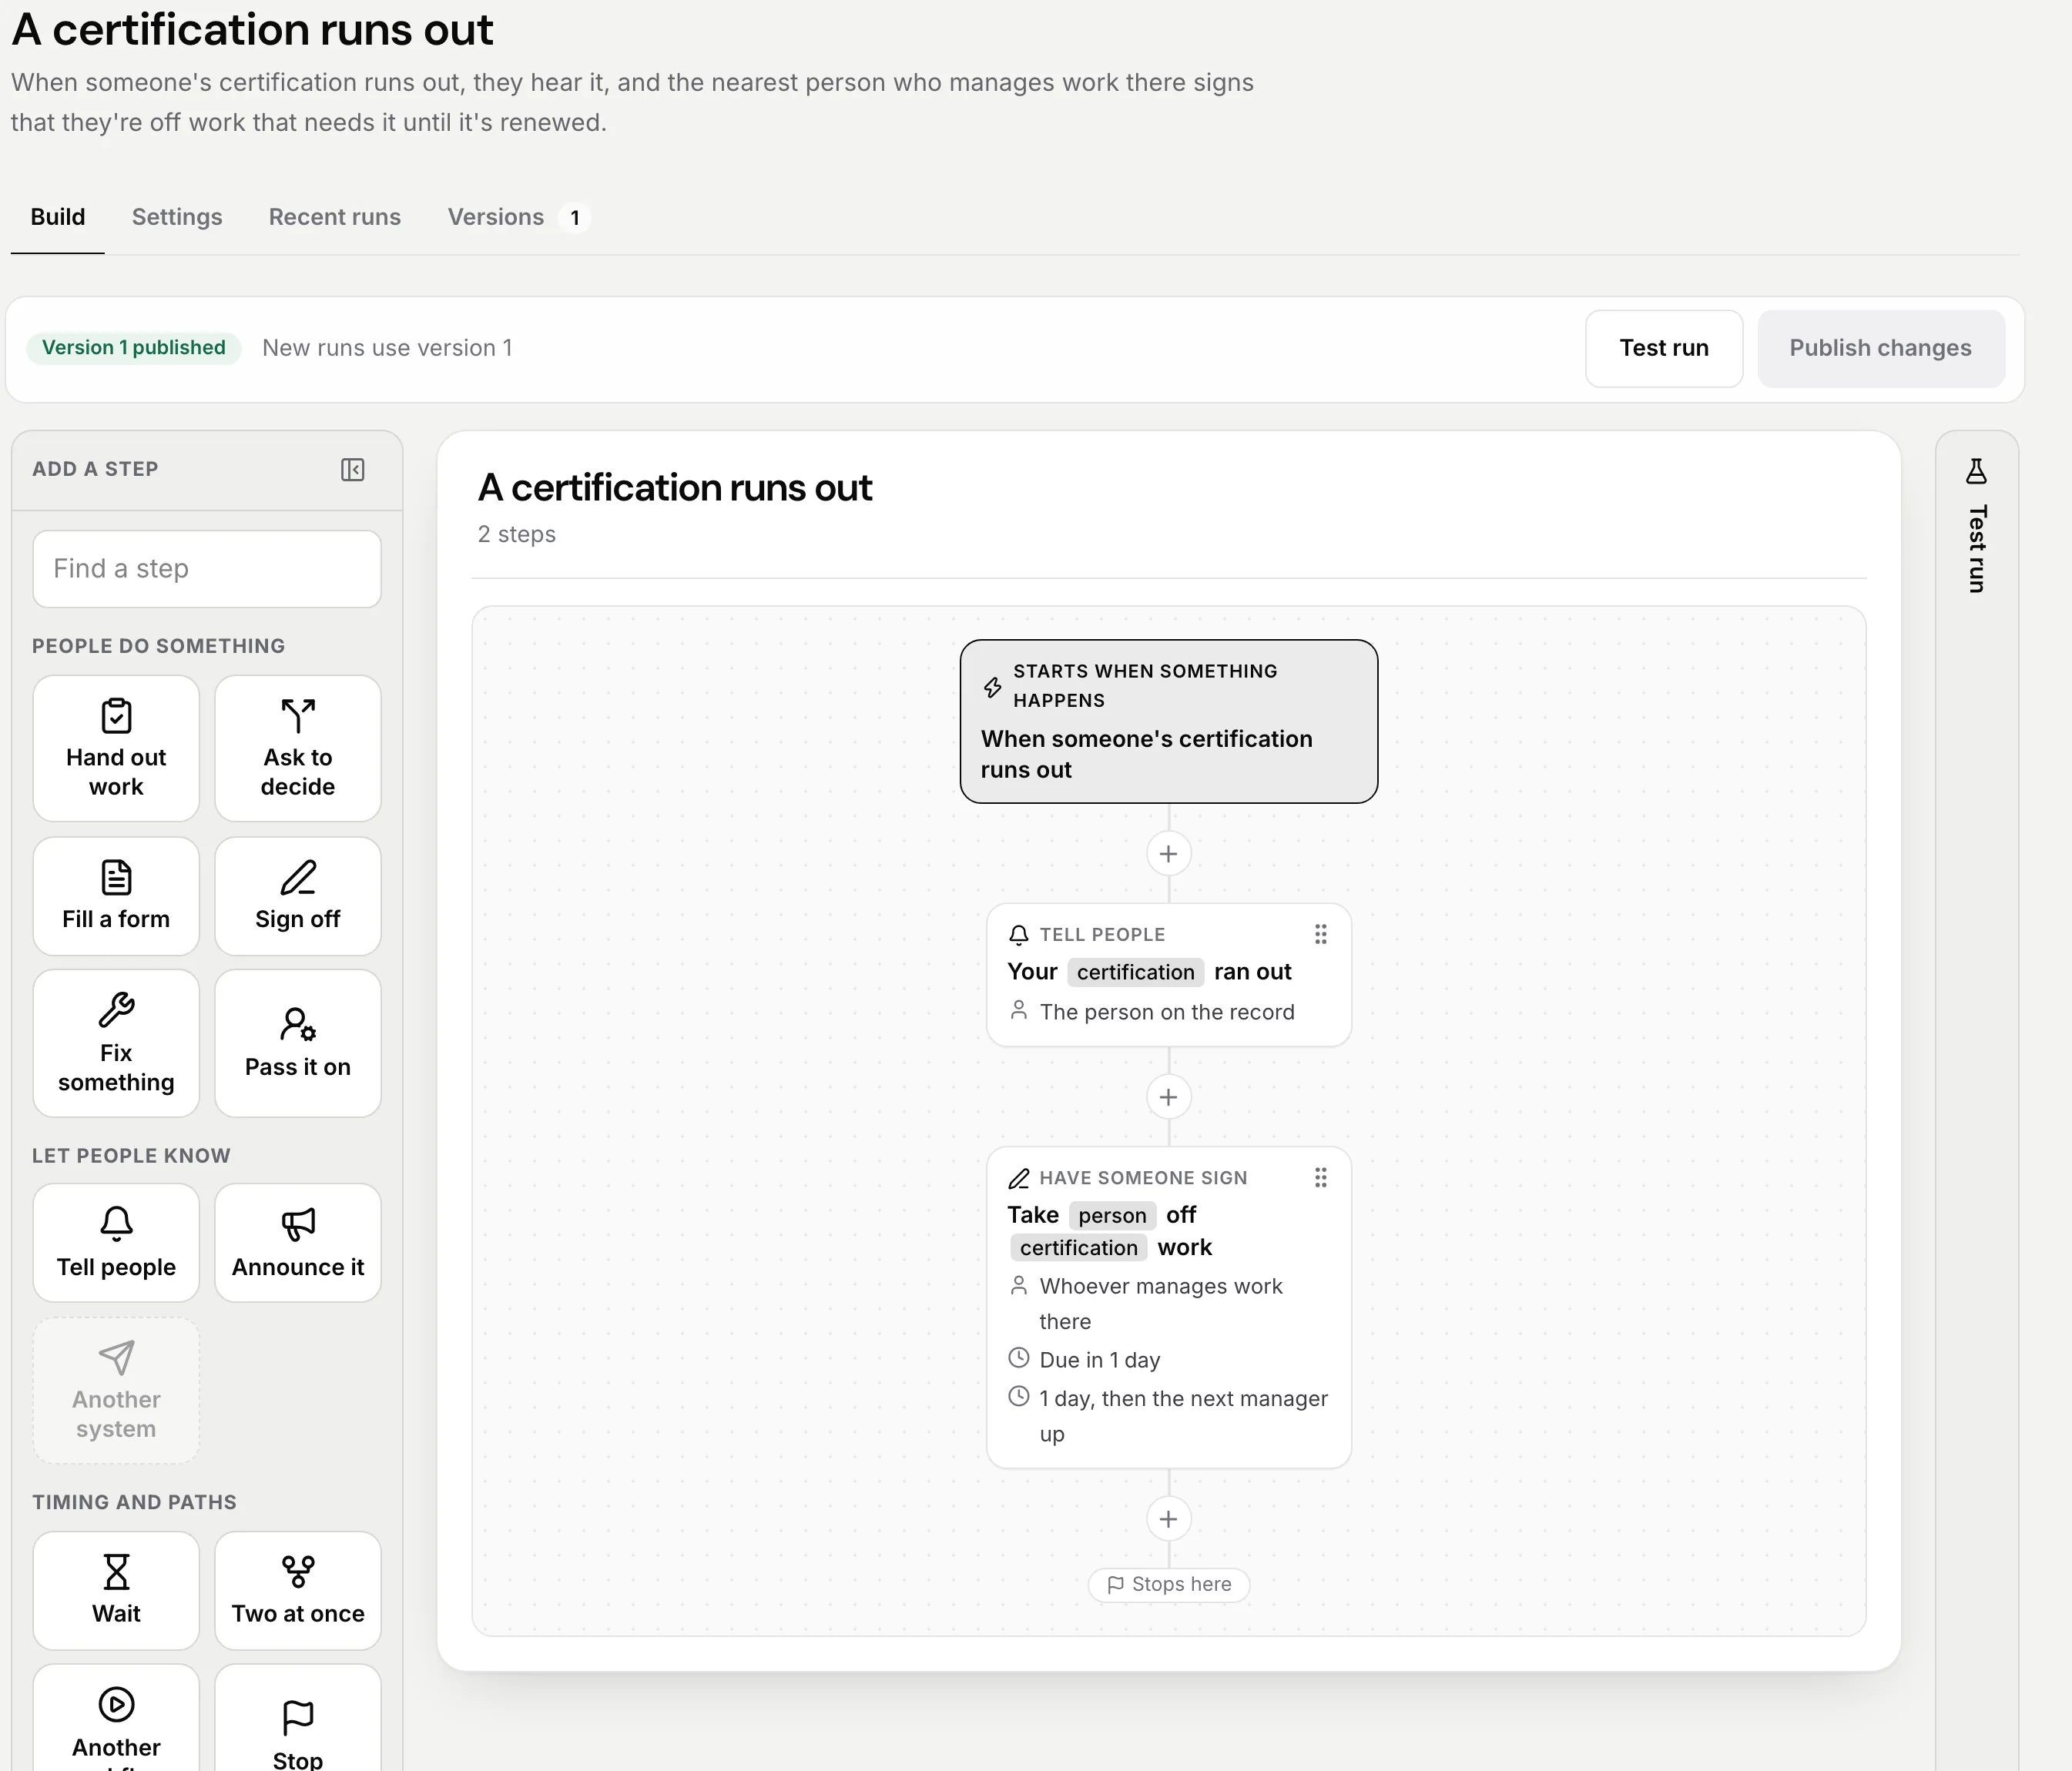Click the pencil icon on Have Someone Sign
The width and height of the screenshot is (2072, 1771).
(1018, 1178)
